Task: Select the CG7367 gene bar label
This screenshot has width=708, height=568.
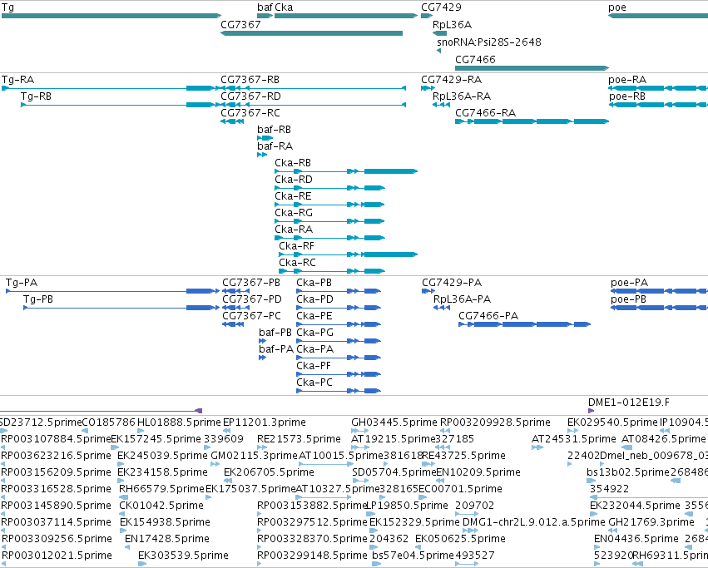Action: tap(240, 24)
